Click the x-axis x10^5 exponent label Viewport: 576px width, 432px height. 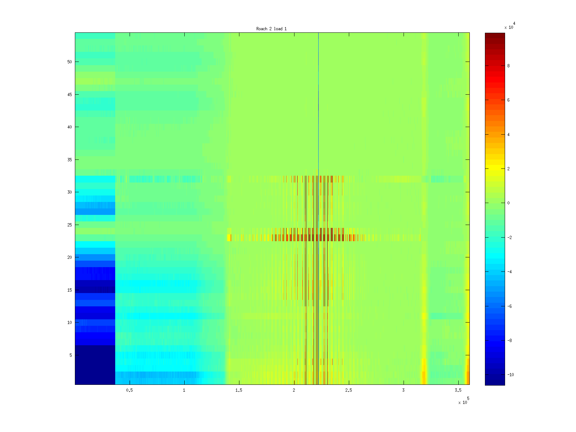click(x=463, y=401)
